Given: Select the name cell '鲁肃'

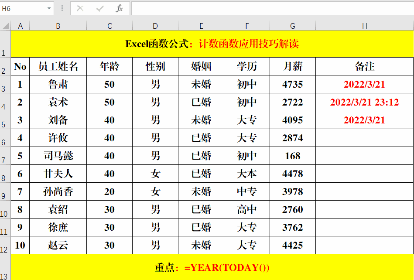Looking at the screenshot, I should click(x=58, y=84).
